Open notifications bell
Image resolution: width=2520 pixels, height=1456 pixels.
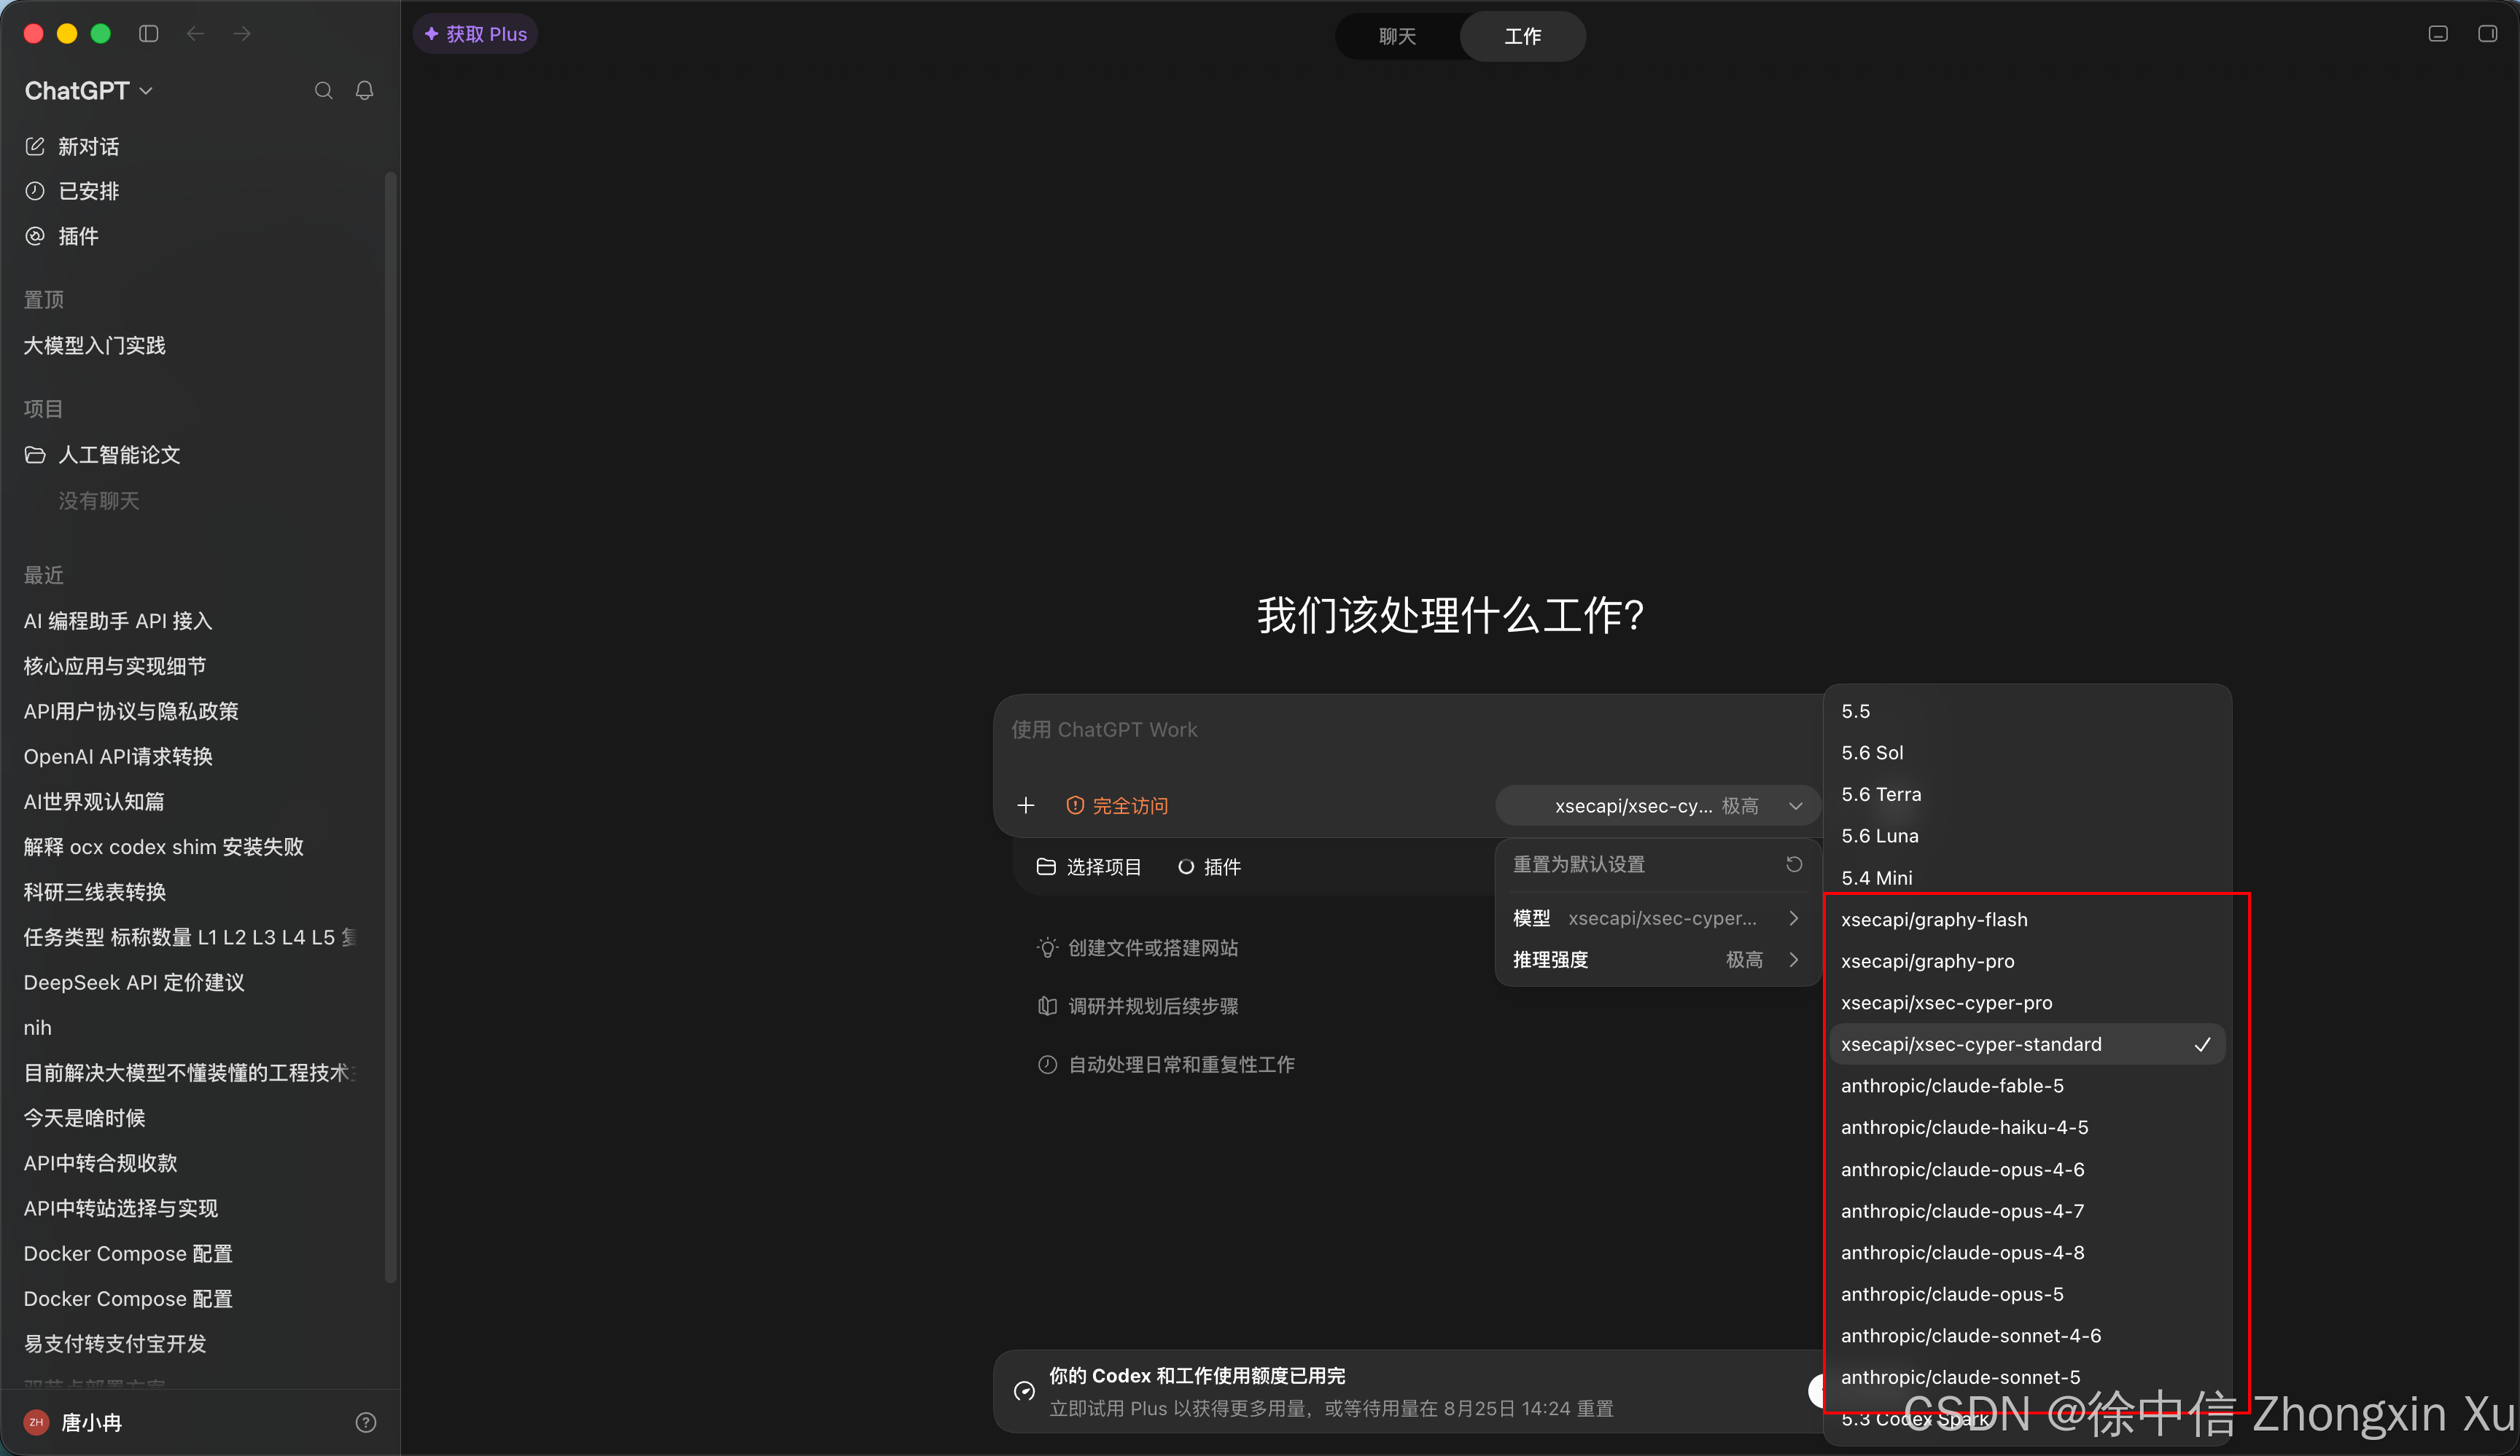pyautogui.click(x=365, y=91)
